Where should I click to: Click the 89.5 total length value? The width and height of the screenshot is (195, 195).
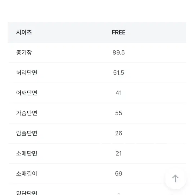pyautogui.click(x=119, y=53)
